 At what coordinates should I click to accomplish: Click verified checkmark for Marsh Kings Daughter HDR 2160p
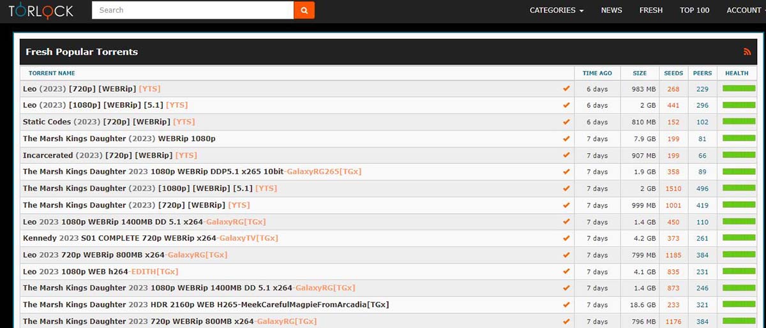point(566,305)
